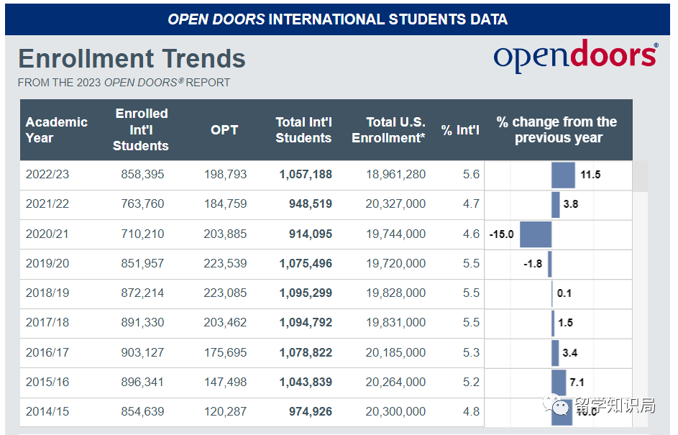Click the -15.0 negative change bar
The width and height of the screenshot is (678, 435).
tap(536, 234)
